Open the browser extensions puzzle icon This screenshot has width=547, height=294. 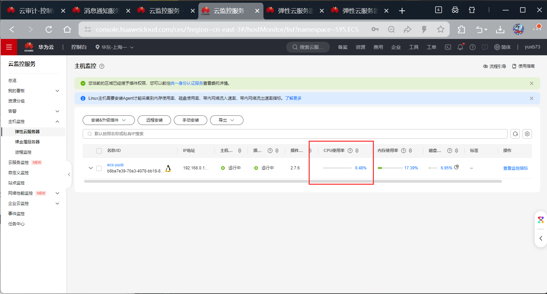pyautogui.click(x=461, y=29)
